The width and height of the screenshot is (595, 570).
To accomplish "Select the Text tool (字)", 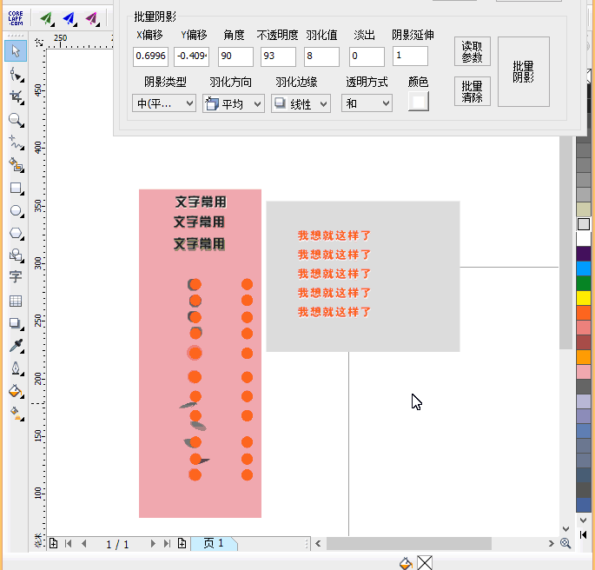I will (x=16, y=276).
